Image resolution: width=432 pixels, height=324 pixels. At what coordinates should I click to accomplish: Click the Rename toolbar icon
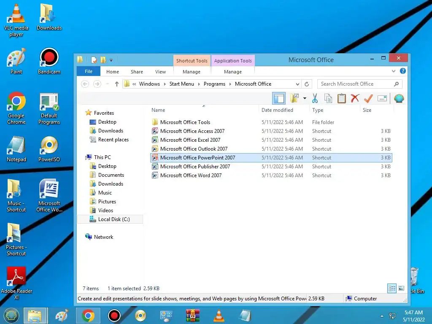[x=382, y=98]
